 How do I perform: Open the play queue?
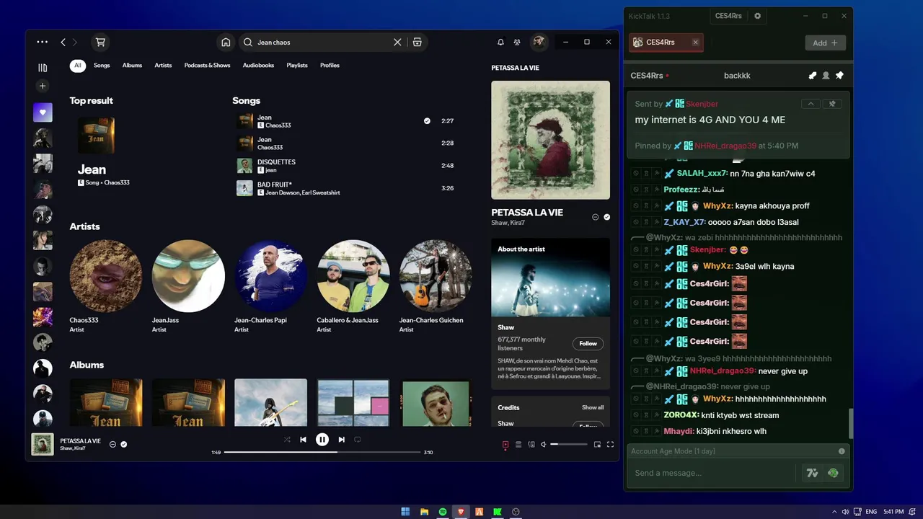pos(518,445)
